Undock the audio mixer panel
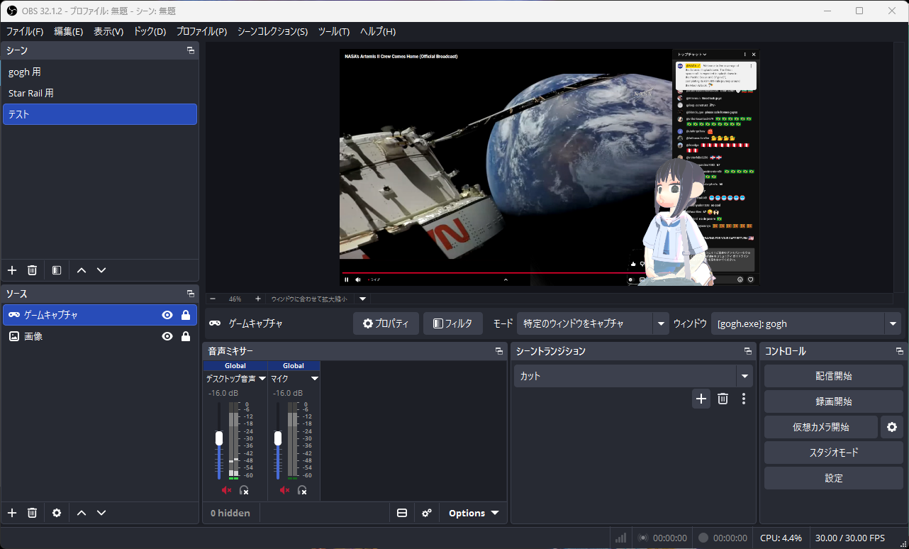 (498, 351)
